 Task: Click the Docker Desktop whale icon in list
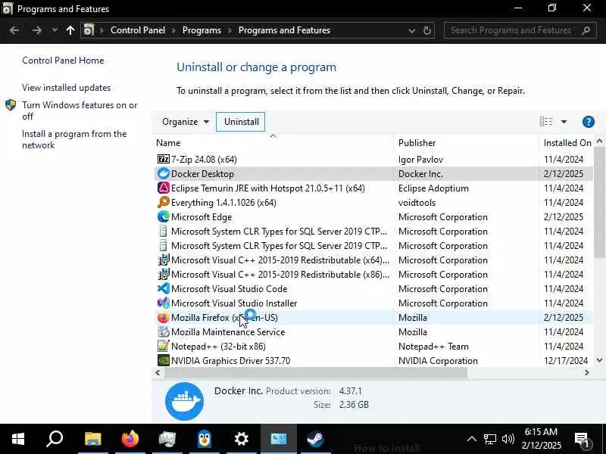(x=164, y=174)
